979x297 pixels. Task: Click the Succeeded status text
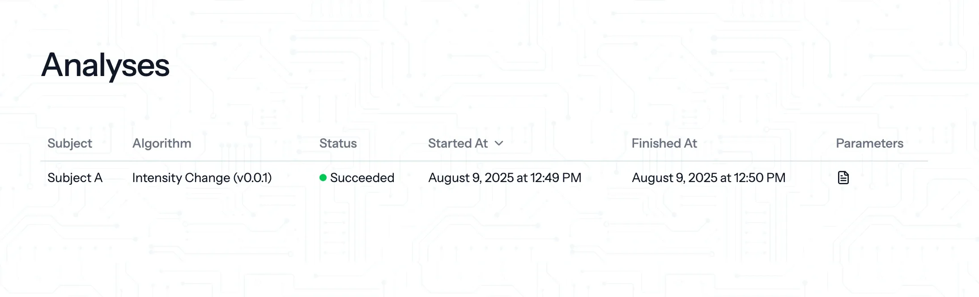[362, 178]
